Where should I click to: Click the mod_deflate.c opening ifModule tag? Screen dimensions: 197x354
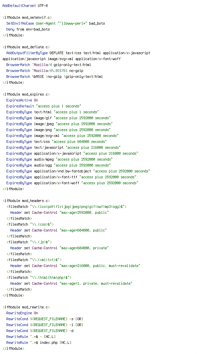click(x=26, y=47)
